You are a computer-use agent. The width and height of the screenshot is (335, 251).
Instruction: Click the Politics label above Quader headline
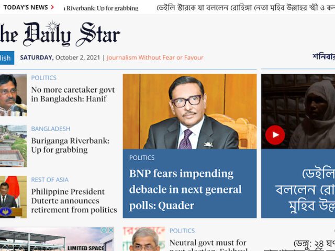[142, 158]
